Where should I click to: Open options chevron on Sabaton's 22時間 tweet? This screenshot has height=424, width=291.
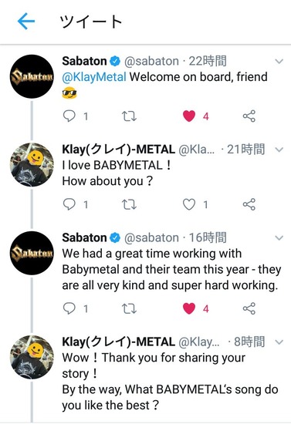pyautogui.click(x=279, y=62)
